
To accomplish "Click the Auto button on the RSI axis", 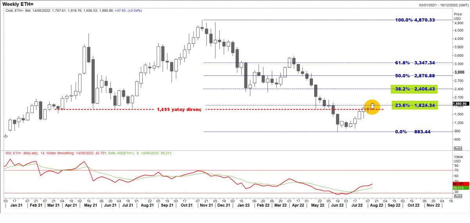I will click(458, 196).
